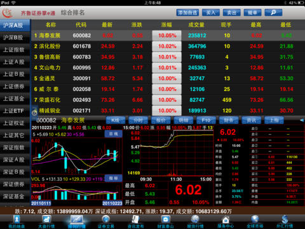Select 上证债券 in the sidebar
Viewport: 305px width, 229px height.
pyautogui.click(x=15, y=87)
